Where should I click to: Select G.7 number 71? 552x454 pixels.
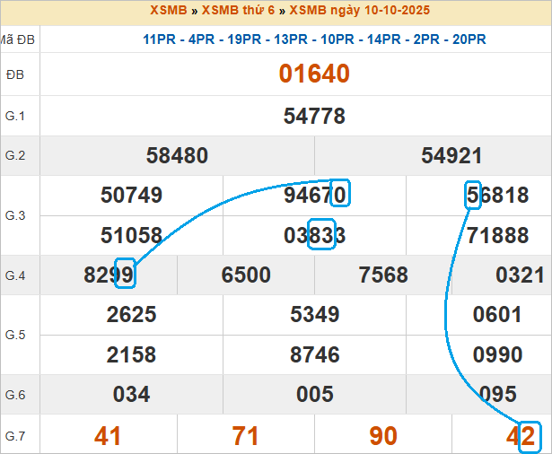[x=245, y=436]
